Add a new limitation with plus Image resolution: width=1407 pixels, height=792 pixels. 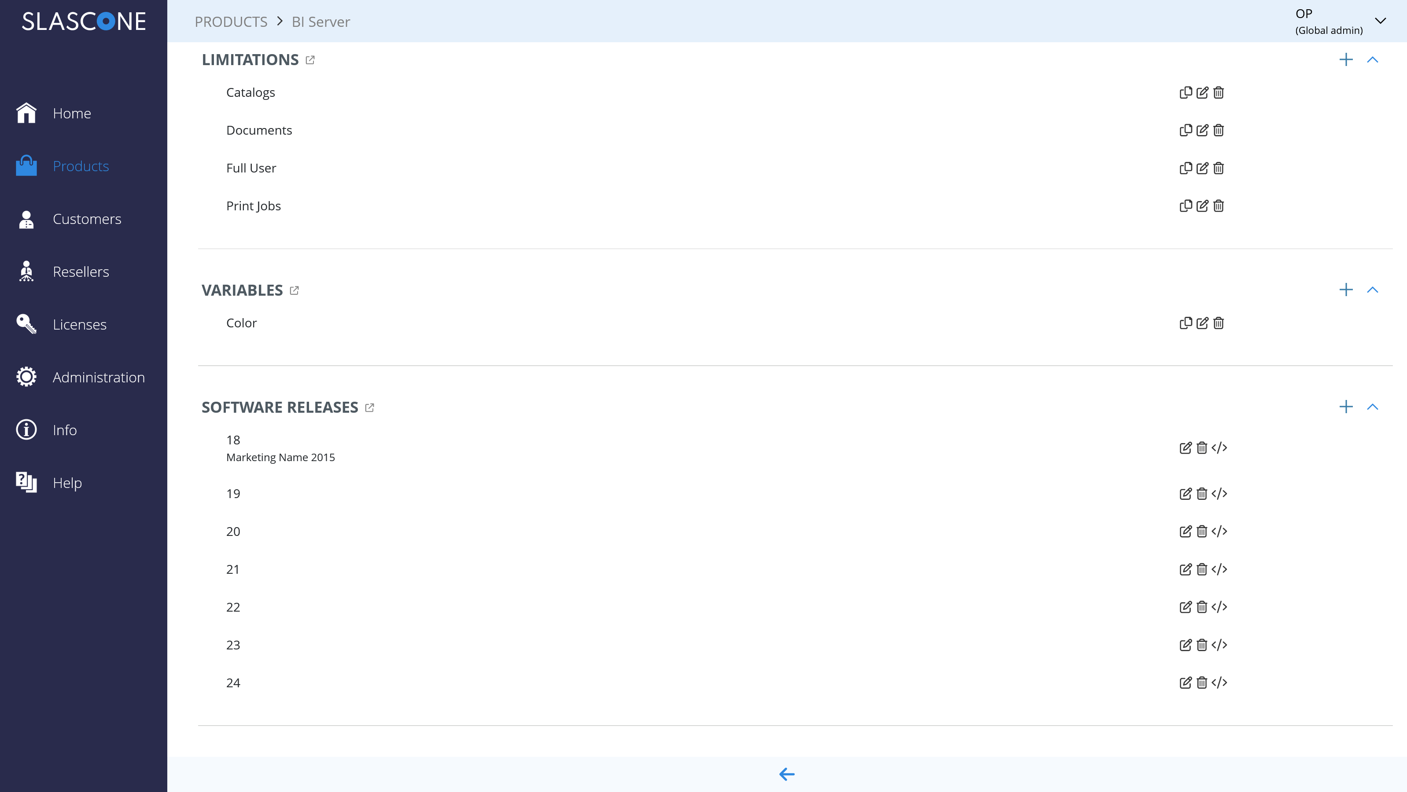click(1346, 59)
